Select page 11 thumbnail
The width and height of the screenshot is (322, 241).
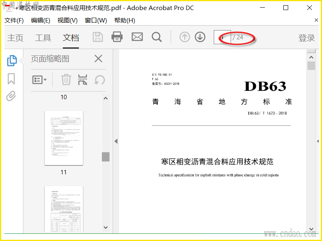coord(64,138)
